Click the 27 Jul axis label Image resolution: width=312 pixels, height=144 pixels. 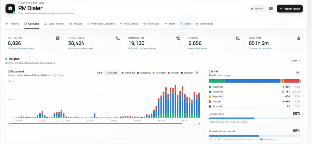coord(185,120)
